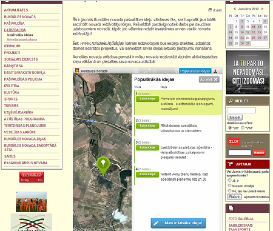Select the "UN" search mode radio button
273x231 pixels.
[x=230, y=128]
